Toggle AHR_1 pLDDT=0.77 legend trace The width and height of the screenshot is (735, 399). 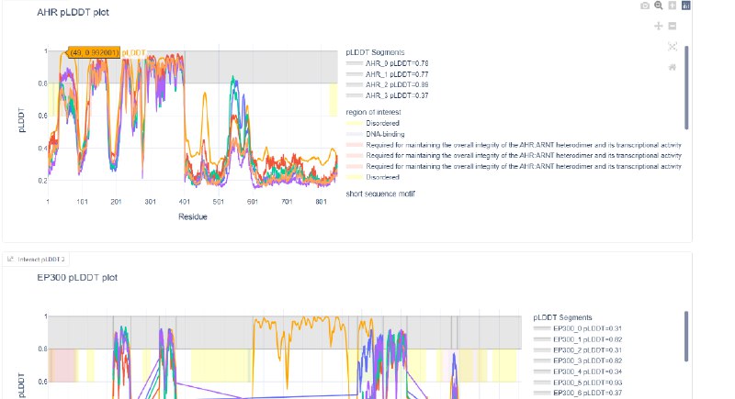387,74
